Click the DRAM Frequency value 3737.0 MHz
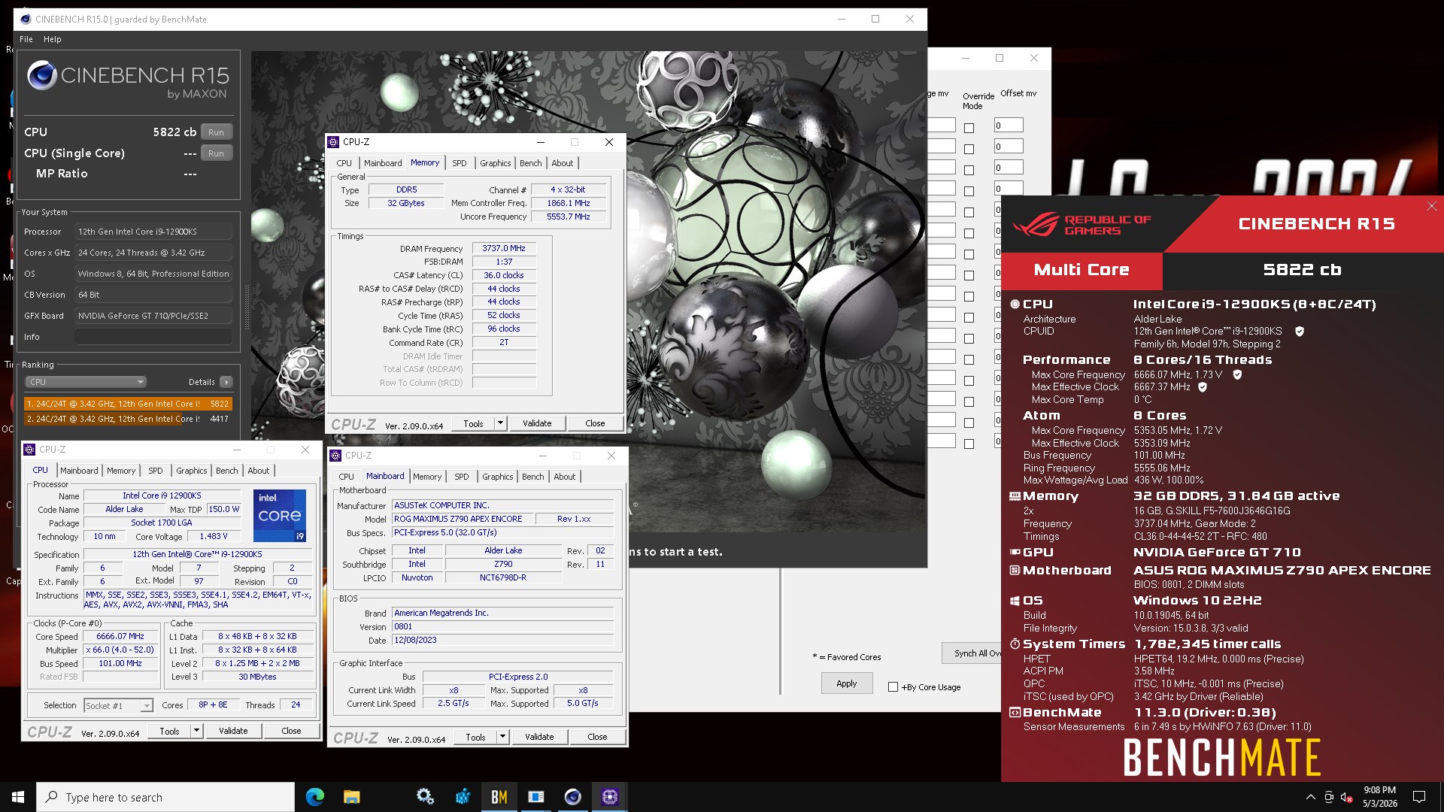This screenshot has width=1444, height=812. (x=504, y=248)
